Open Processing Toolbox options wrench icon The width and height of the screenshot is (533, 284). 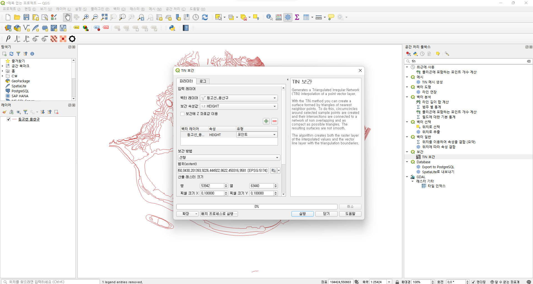pos(447,54)
